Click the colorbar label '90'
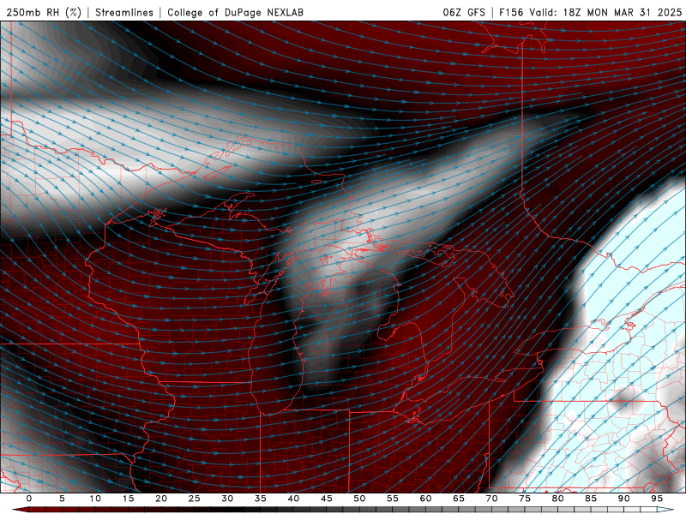686x514 pixels. (623, 499)
